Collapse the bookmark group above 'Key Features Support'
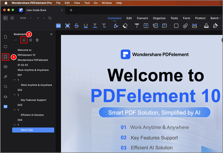 pos(15,95)
